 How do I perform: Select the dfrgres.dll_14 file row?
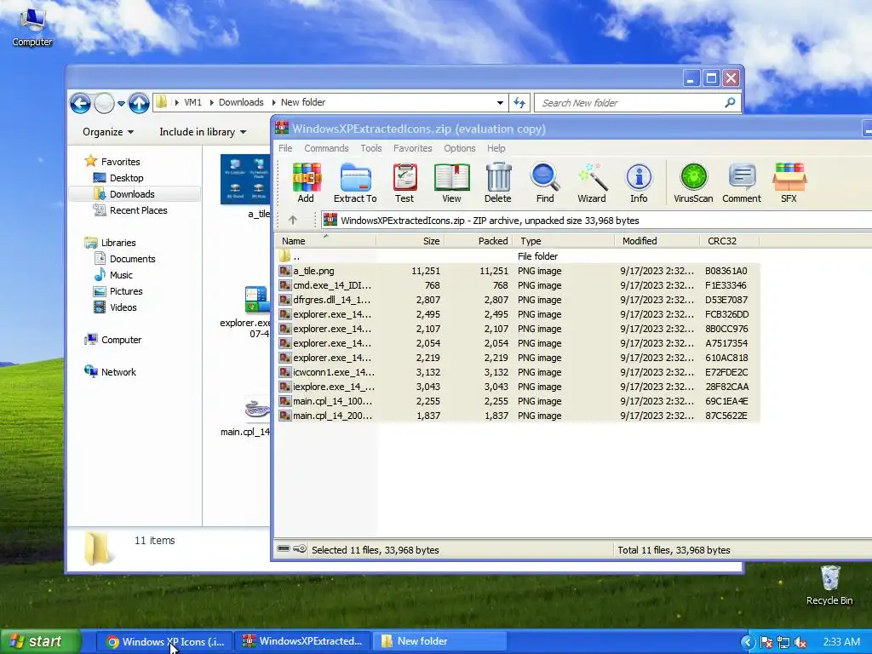click(x=519, y=300)
